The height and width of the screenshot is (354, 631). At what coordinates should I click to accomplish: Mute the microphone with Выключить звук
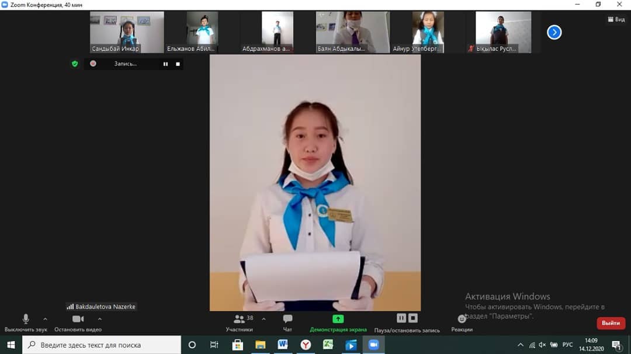26,323
